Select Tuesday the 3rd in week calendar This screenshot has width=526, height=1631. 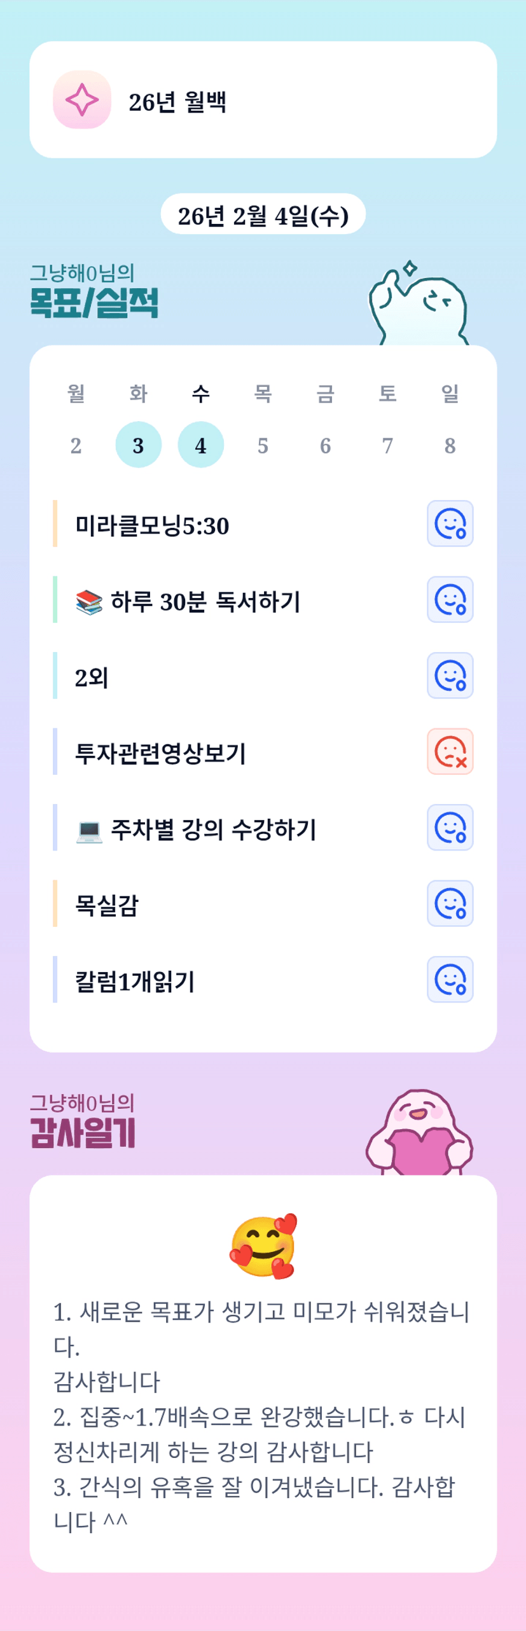(x=138, y=445)
